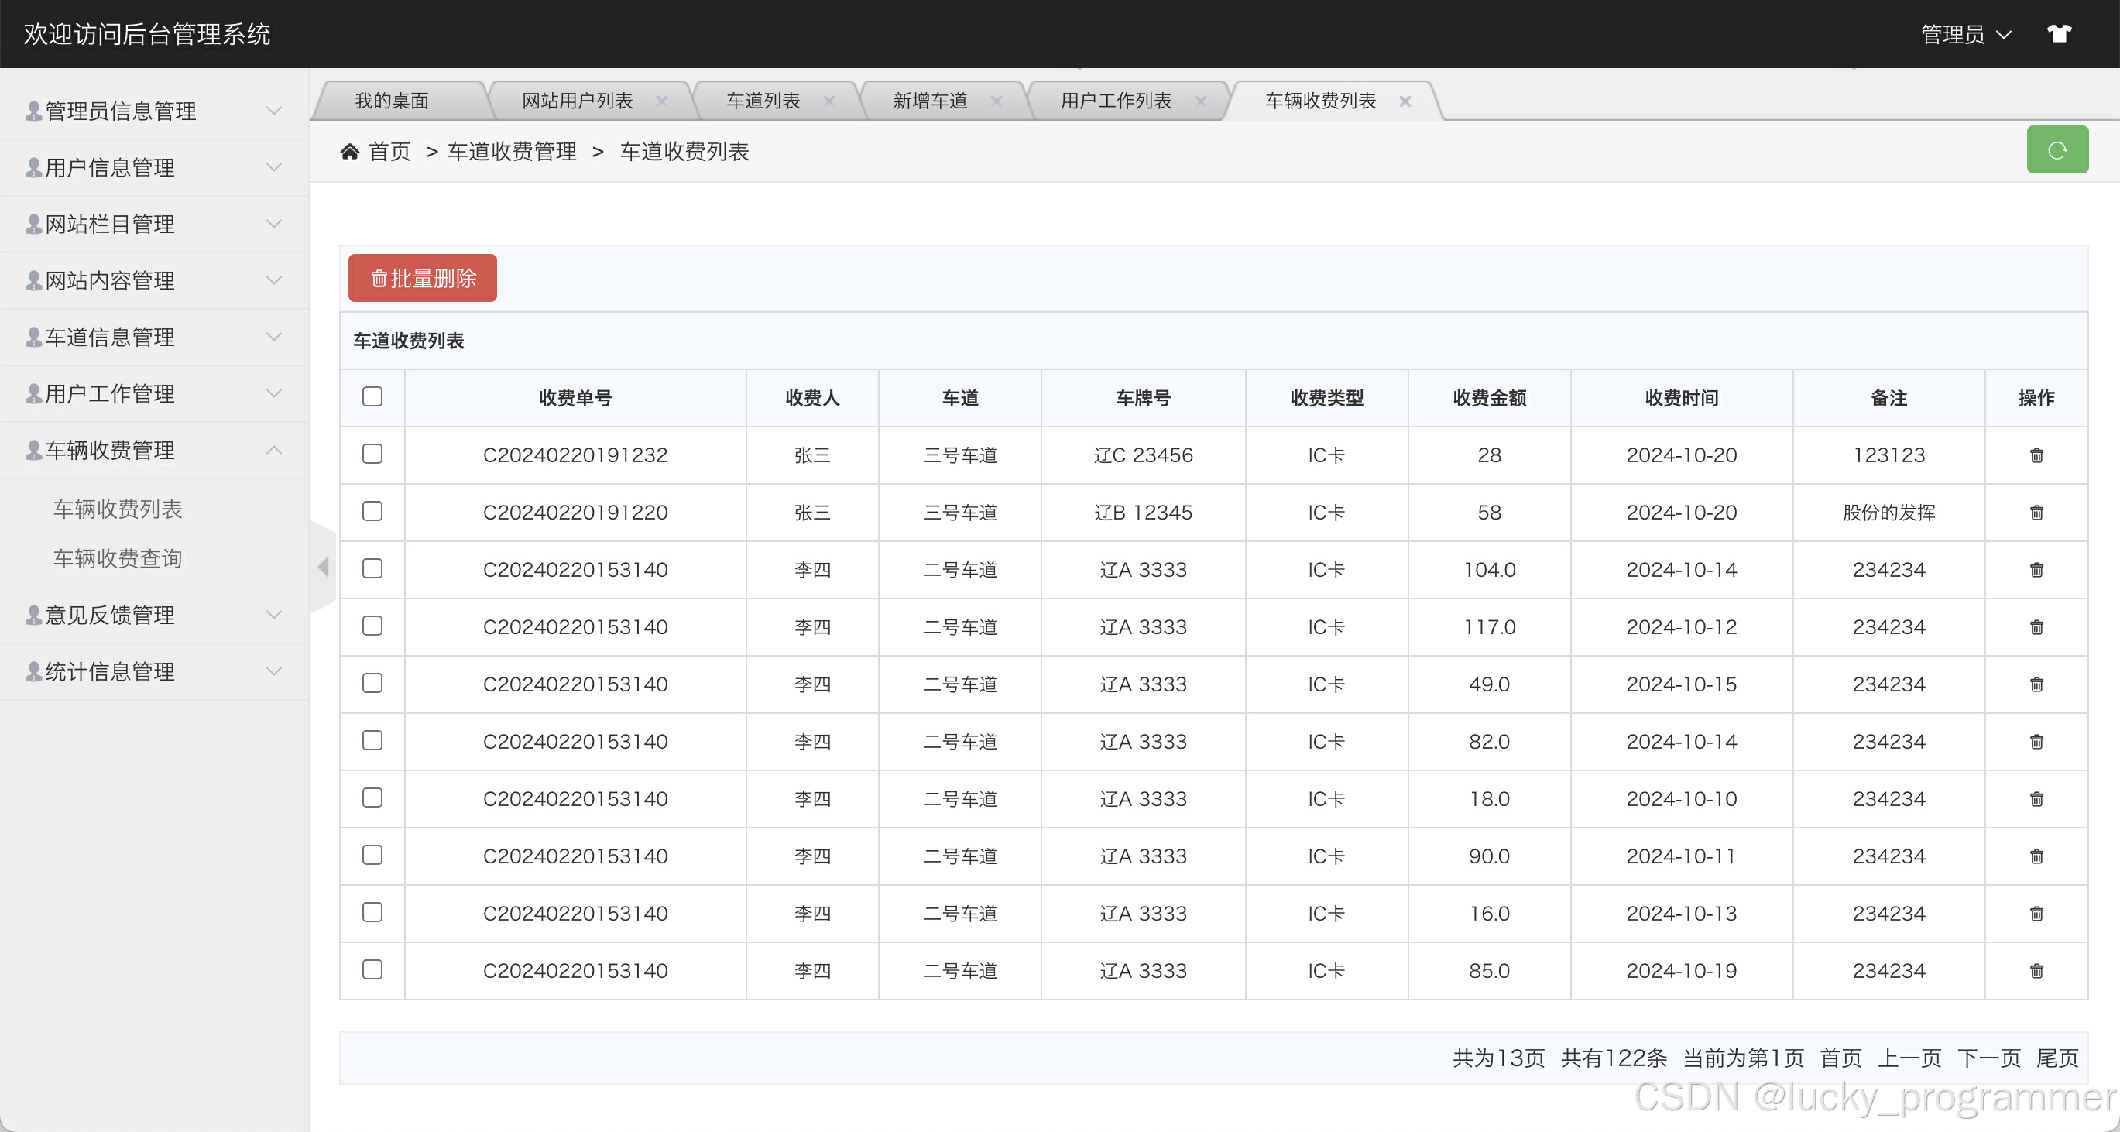Delete the row with plate 辽C 23456
Viewport: 2120px width, 1132px height.
[2036, 455]
